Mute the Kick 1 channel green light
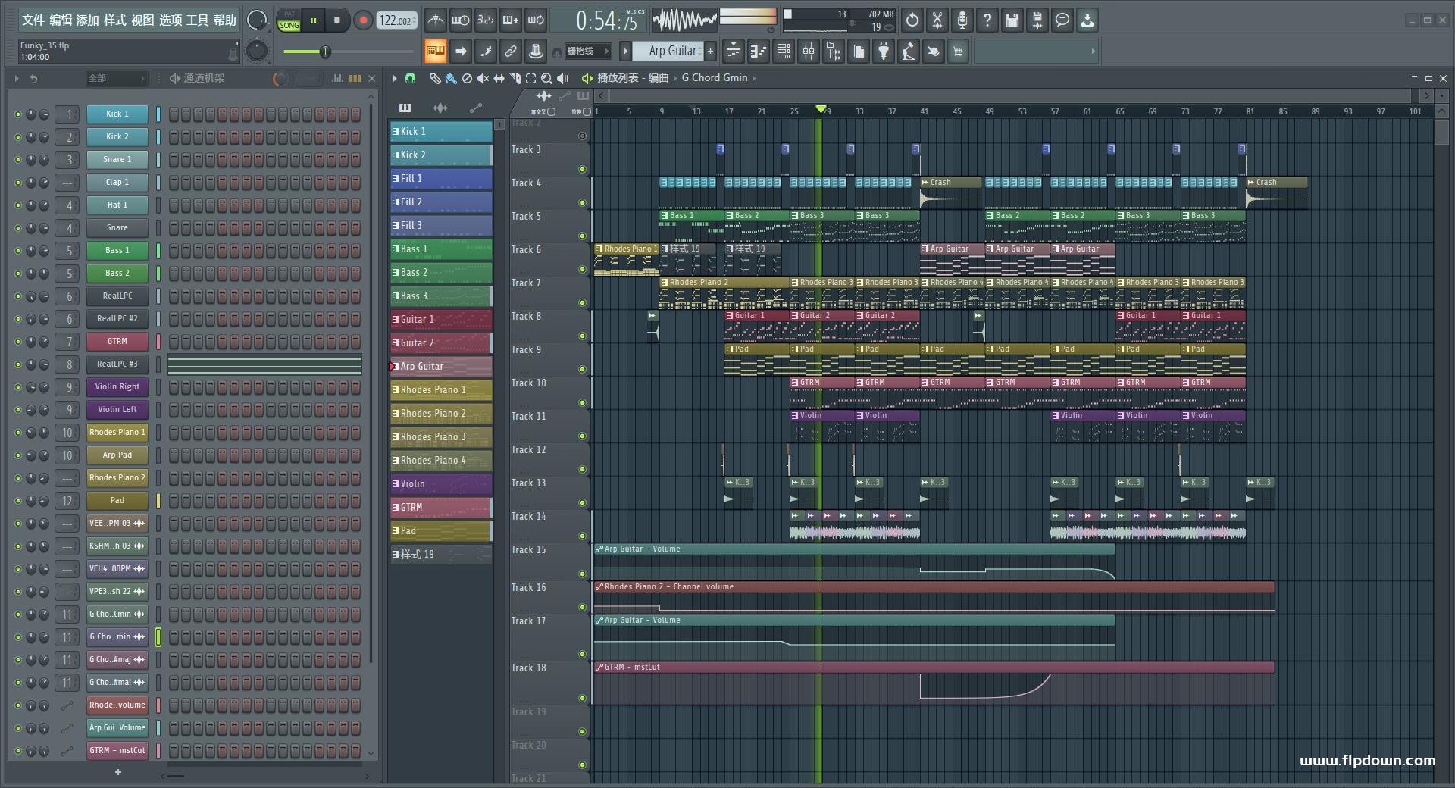 click(18, 114)
